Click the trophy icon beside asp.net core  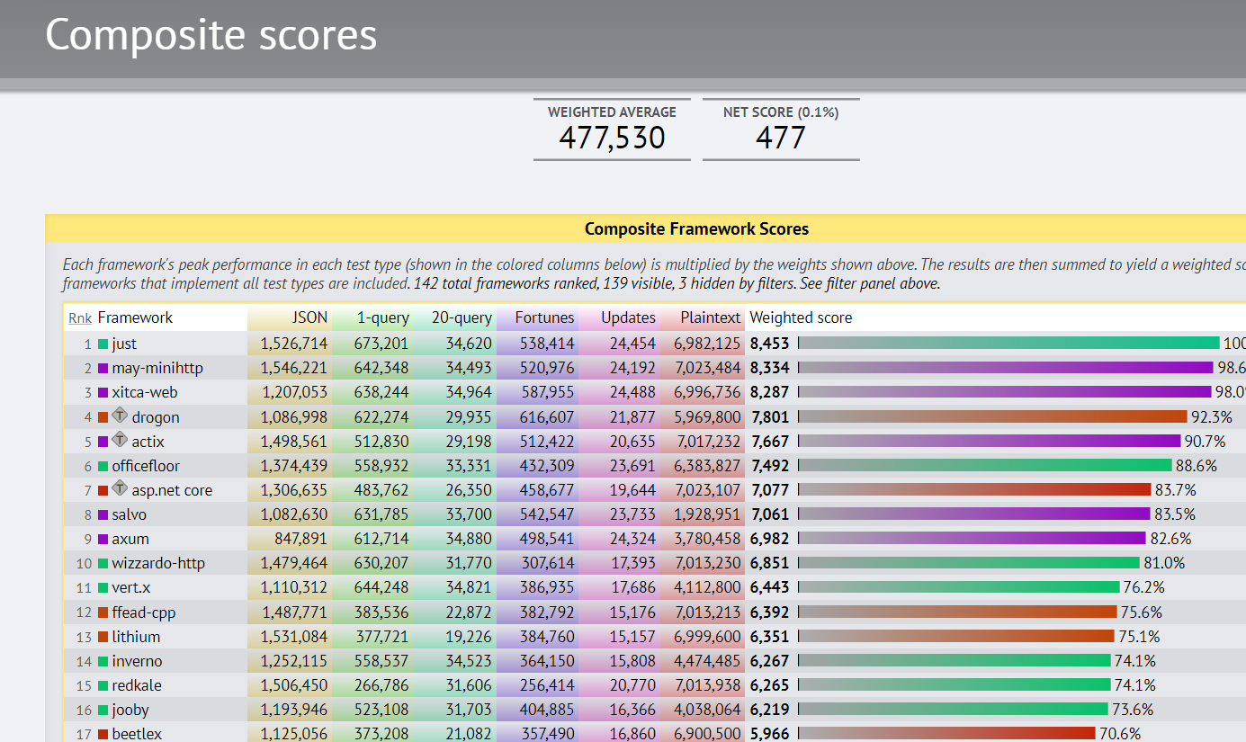tap(121, 490)
